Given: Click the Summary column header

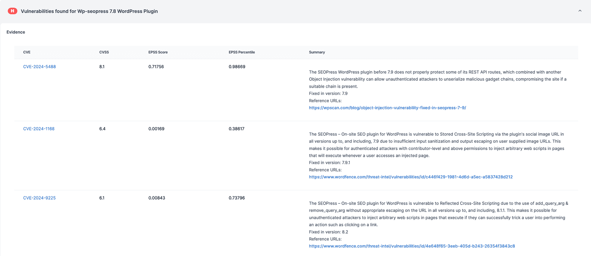Looking at the screenshot, I should click(x=317, y=52).
